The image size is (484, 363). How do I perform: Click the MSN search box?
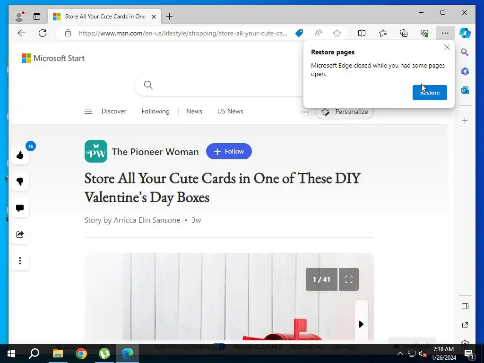point(219,85)
